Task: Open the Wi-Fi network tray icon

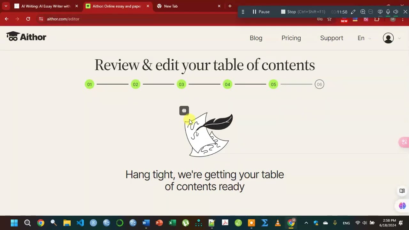Action: point(358,223)
